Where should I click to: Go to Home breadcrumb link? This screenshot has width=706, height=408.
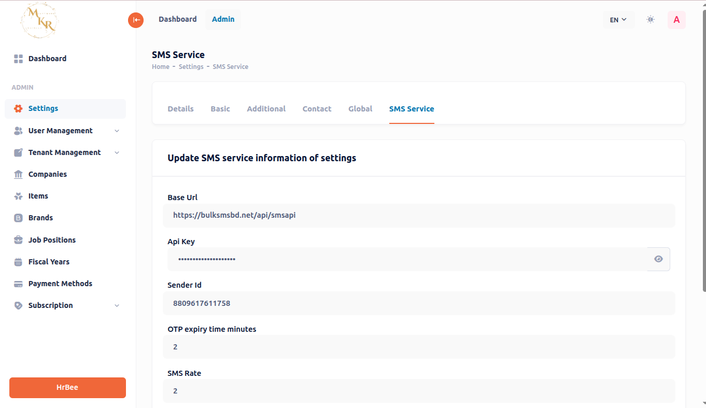[x=161, y=67]
